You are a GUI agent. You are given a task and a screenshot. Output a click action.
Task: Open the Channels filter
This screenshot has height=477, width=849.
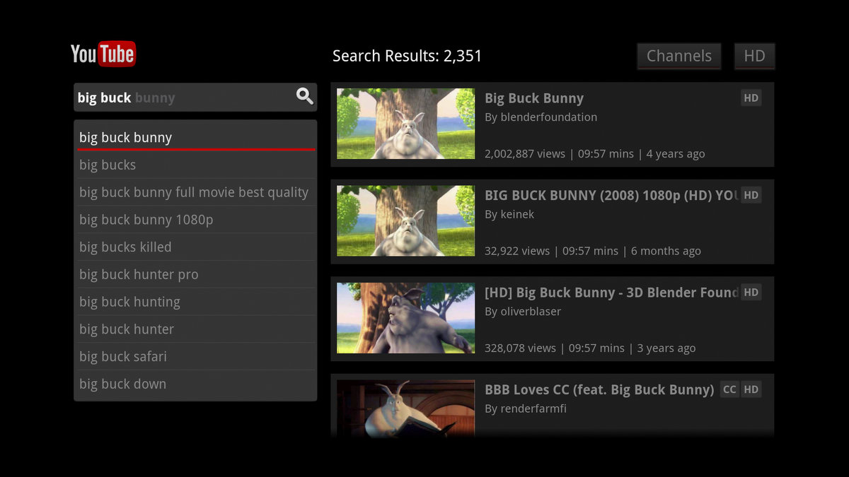coord(678,56)
